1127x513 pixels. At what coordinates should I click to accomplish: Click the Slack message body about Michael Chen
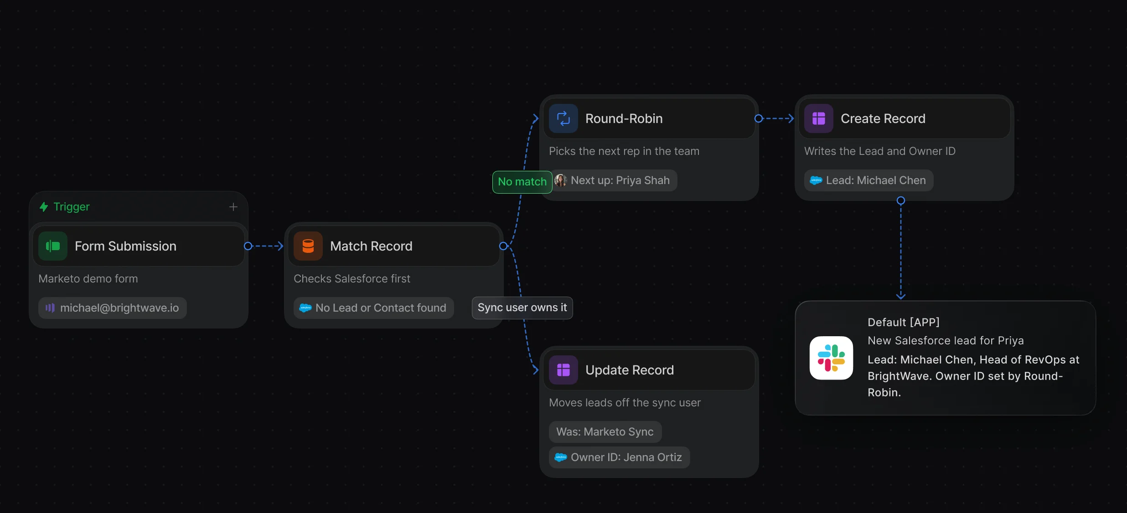click(x=973, y=376)
